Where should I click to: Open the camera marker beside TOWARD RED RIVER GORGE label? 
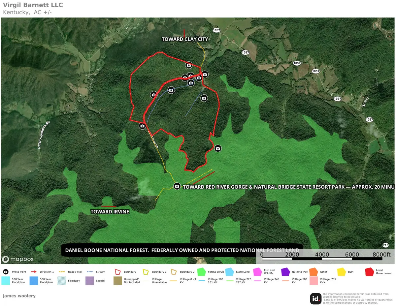(x=177, y=186)
